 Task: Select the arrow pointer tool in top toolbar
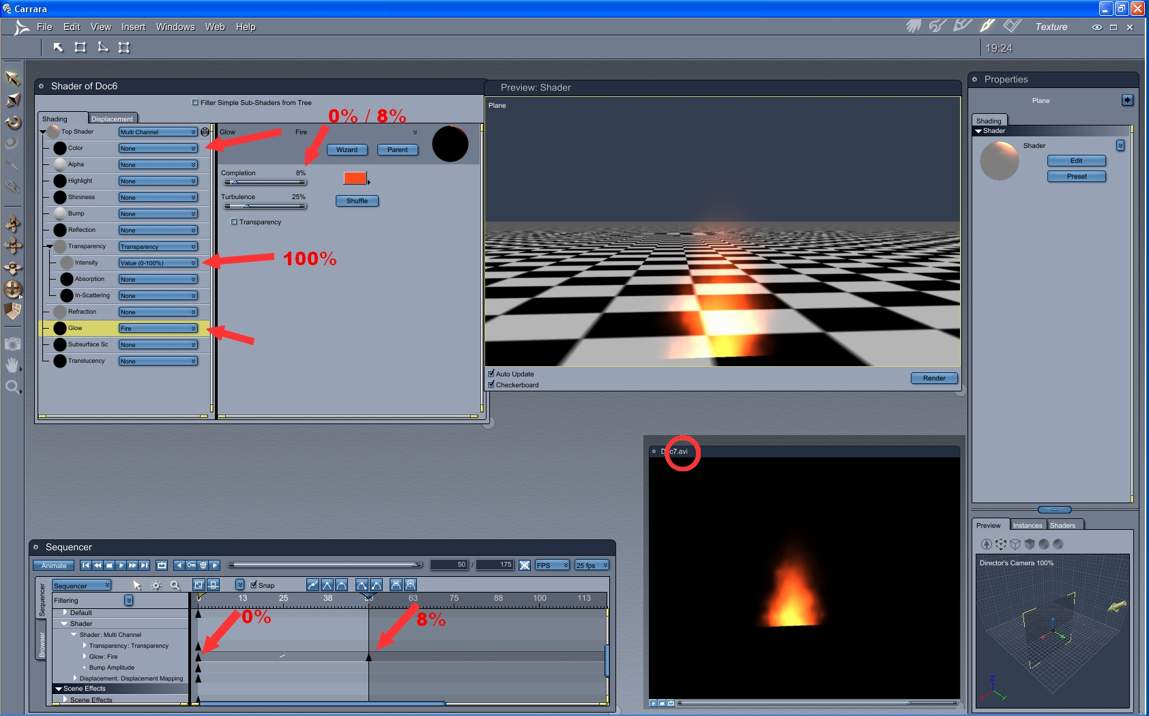[58, 47]
